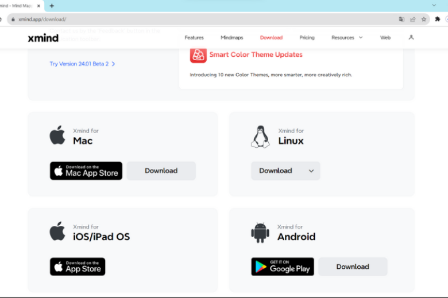Click the 'Introducing 10 new Color Themes' text
Image resolution: width=448 pixels, height=298 pixels.
271,74
